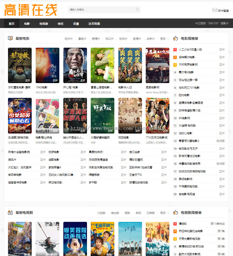
Task: Click the flame icon beside 电视剧周榜单
Action: pos(176,213)
